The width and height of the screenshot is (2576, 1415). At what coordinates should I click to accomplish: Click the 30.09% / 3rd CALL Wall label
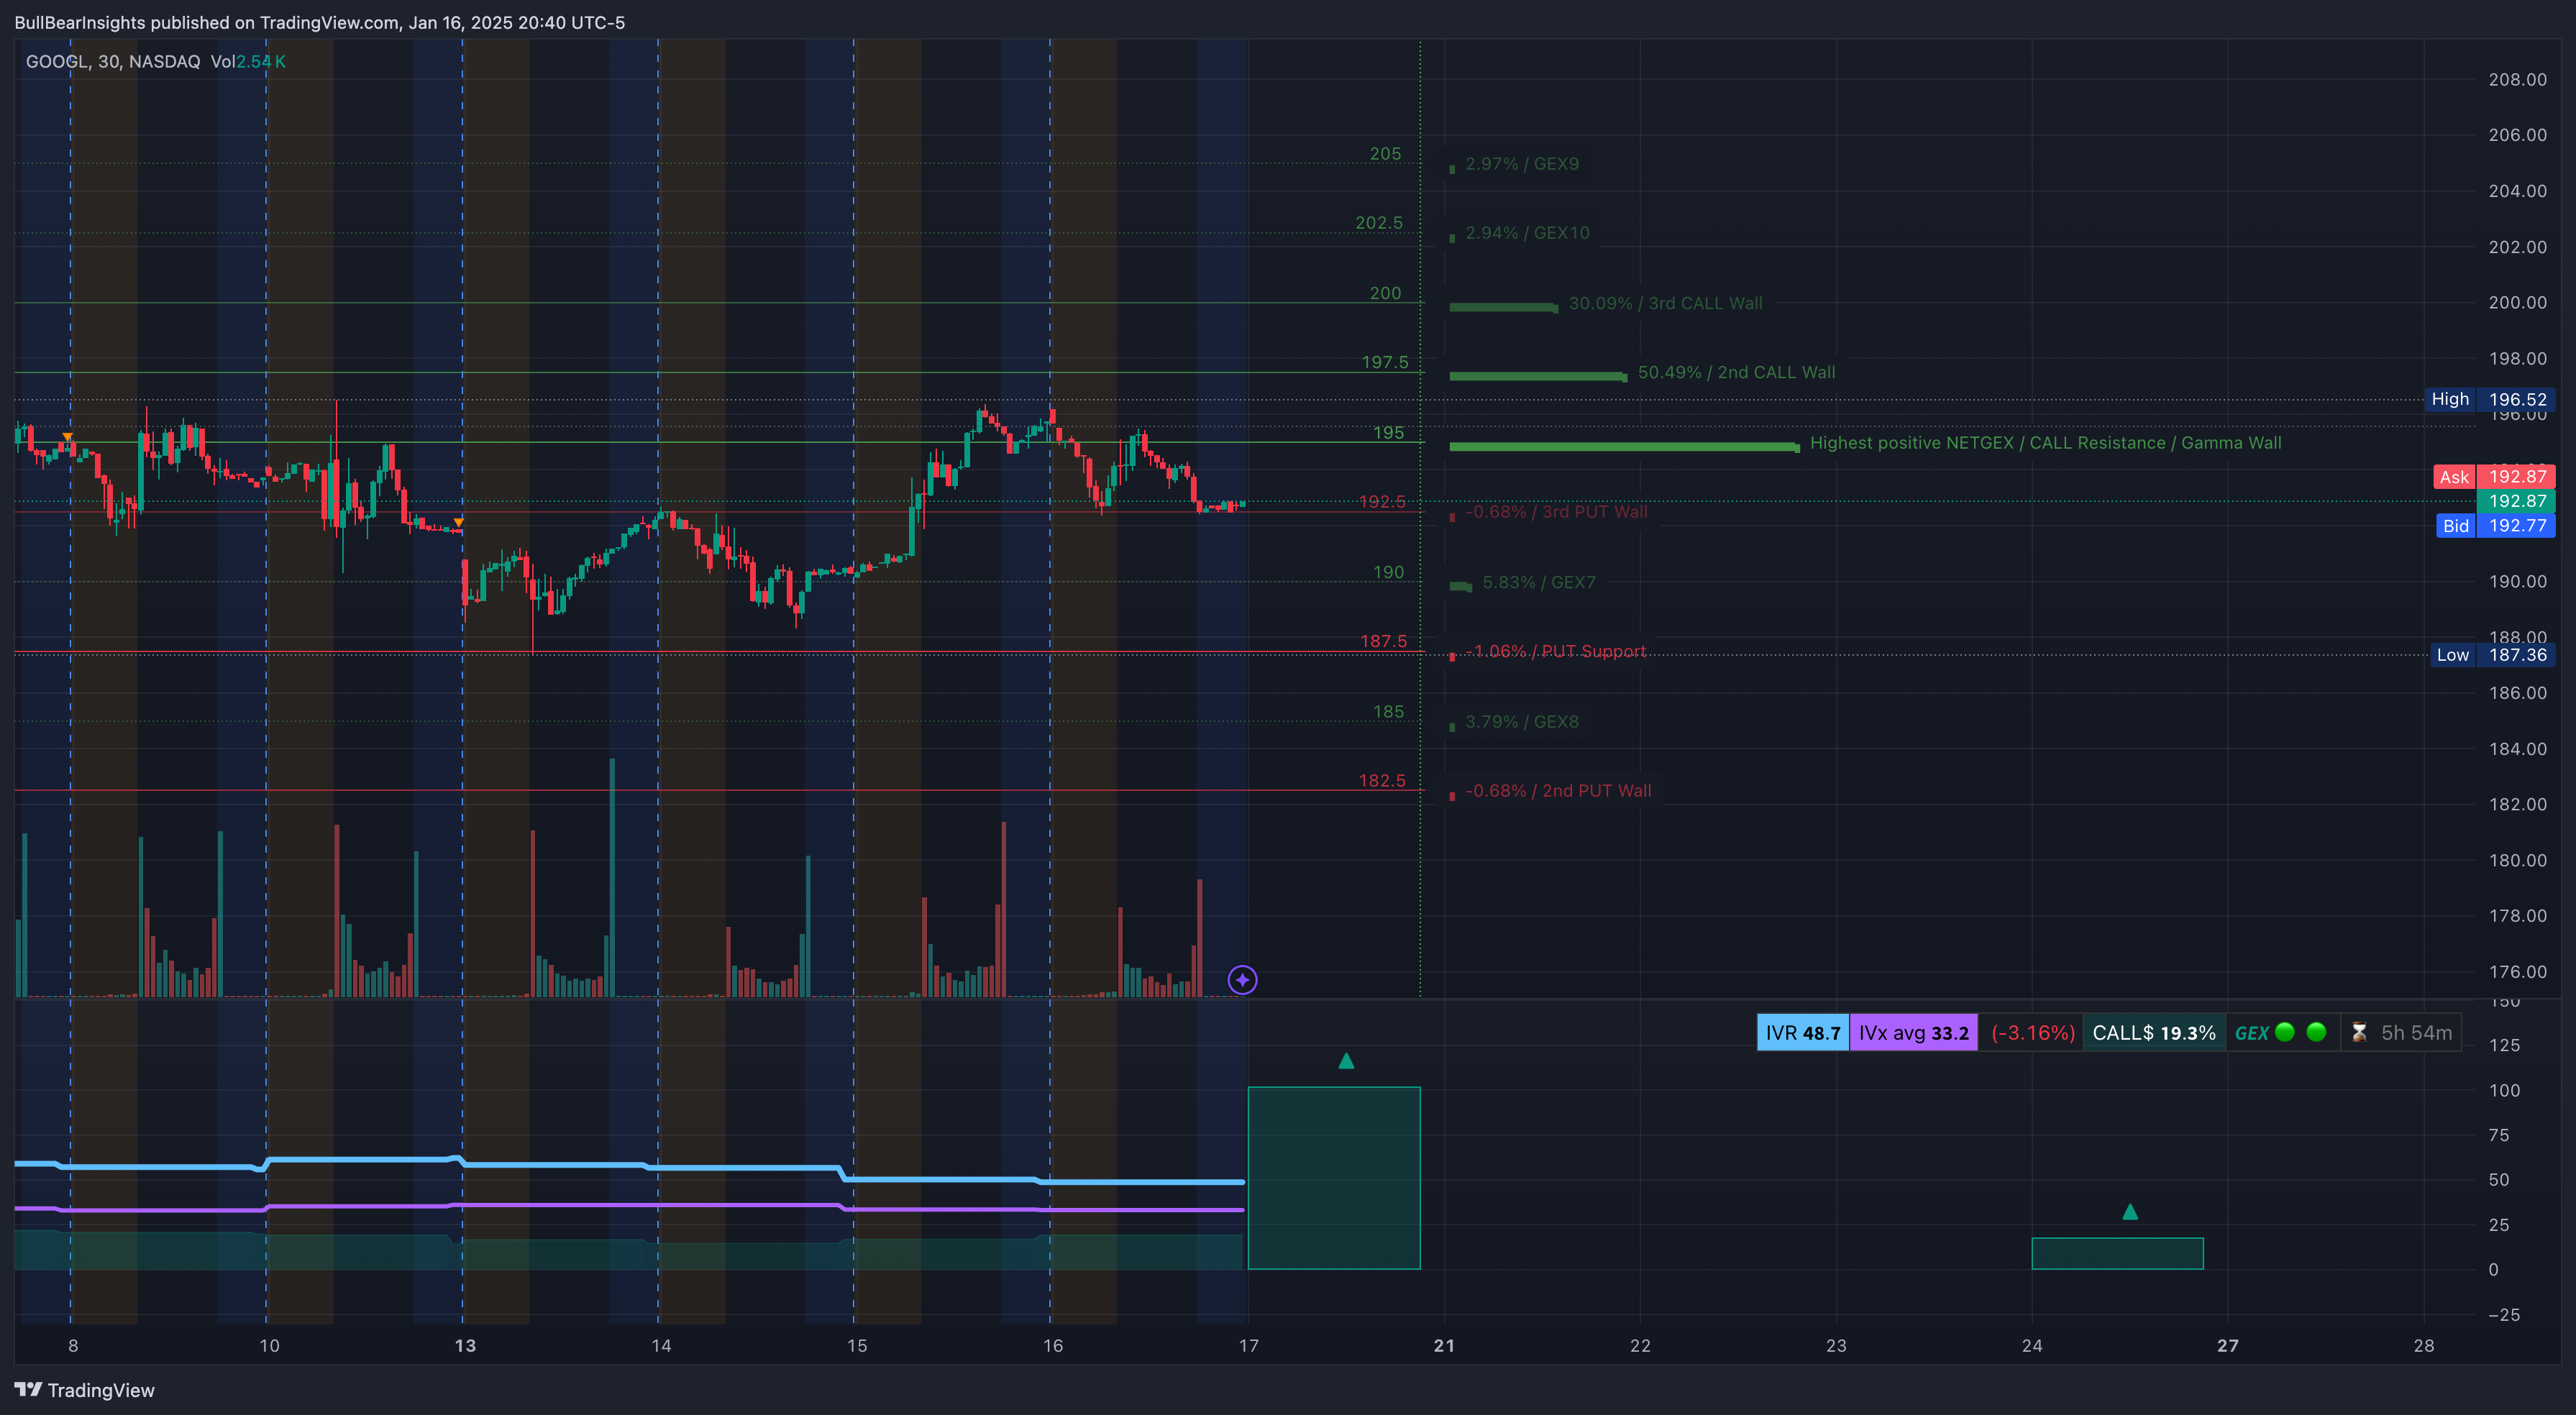[1665, 303]
